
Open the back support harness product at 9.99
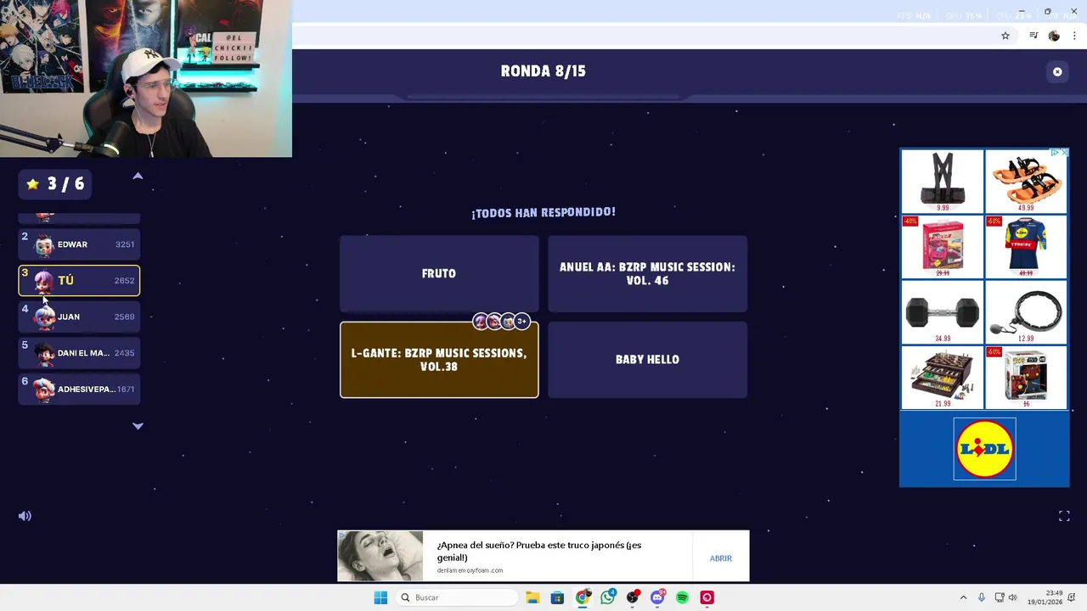click(943, 182)
